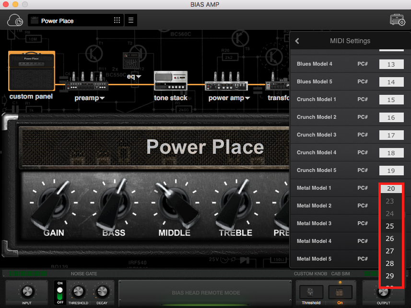Click the Metal Model 5 row label

point(314,259)
